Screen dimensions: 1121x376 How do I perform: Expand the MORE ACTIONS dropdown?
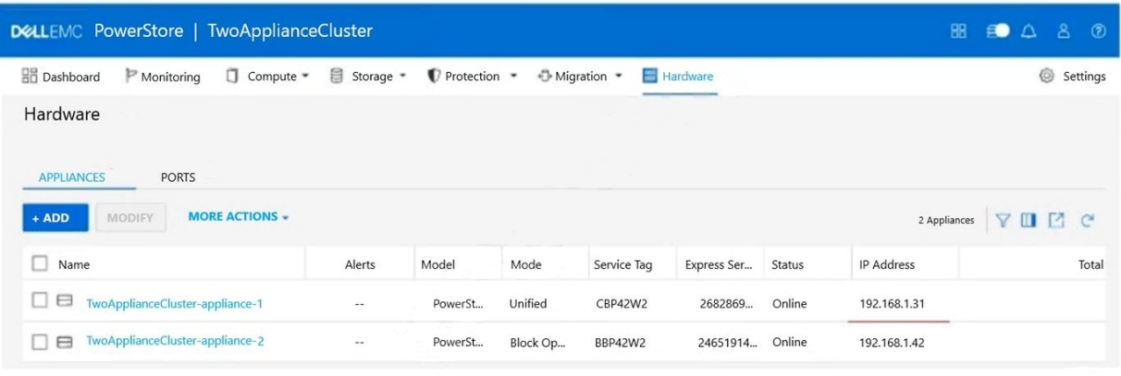pos(239,217)
